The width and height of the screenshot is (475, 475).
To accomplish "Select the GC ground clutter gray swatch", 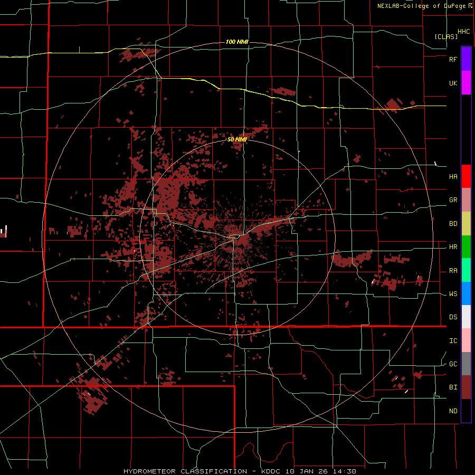I will click(466, 364).
